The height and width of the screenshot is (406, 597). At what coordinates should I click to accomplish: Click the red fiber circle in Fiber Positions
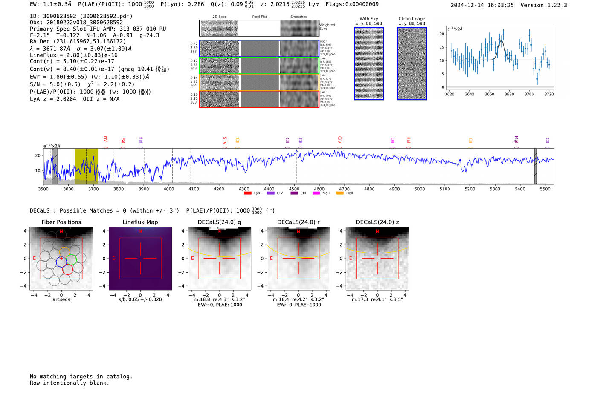click(68, 269)
